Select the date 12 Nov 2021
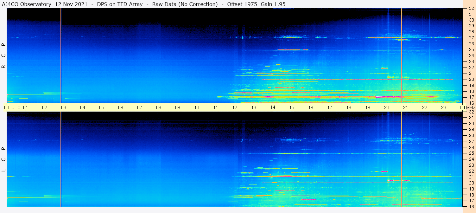Screen dimensions: 476x213 [x=71, y=4]
